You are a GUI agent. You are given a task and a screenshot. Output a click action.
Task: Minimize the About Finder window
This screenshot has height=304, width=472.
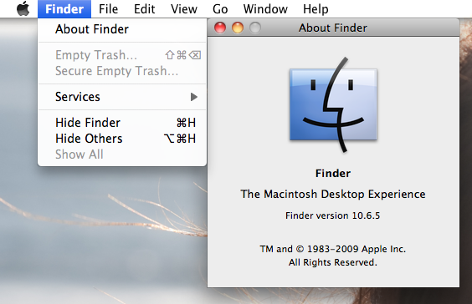(238, 28)
